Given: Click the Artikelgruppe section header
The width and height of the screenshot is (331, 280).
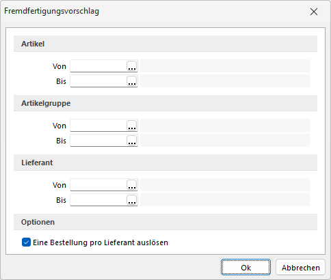Looking at the screenshot, I should [165, 103].
